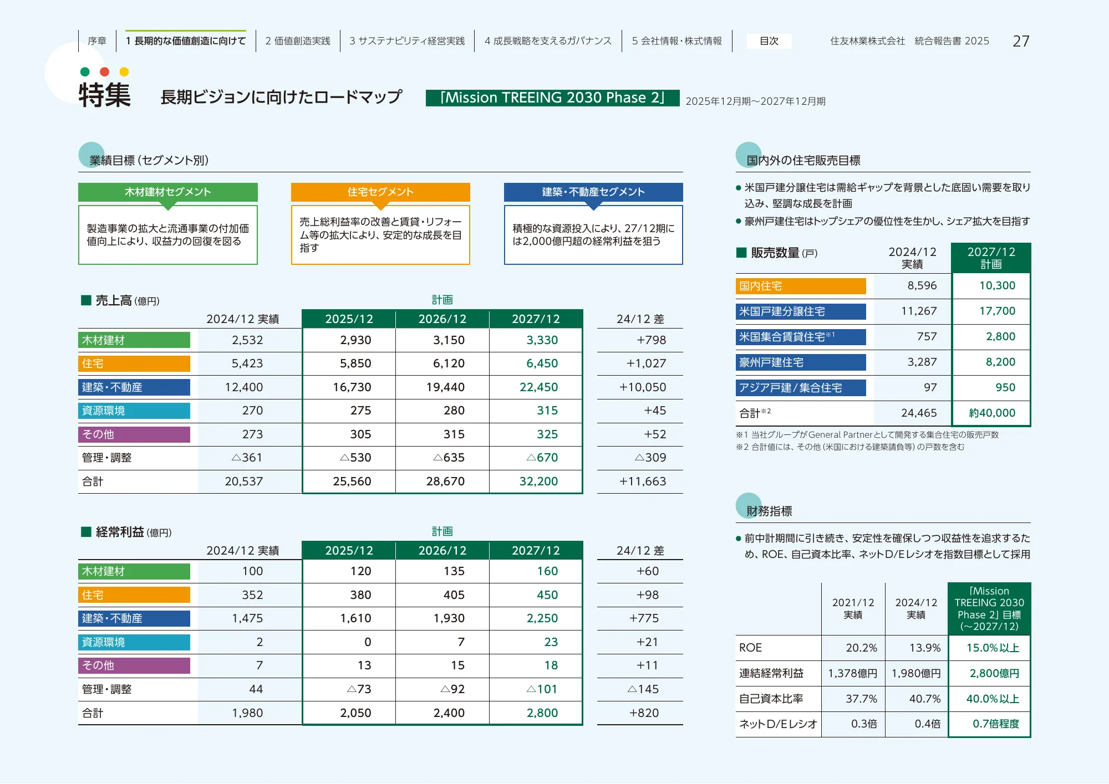Click the green dot above 特集
Viewport: 1109px width, 784px height.
click(85, 71)
